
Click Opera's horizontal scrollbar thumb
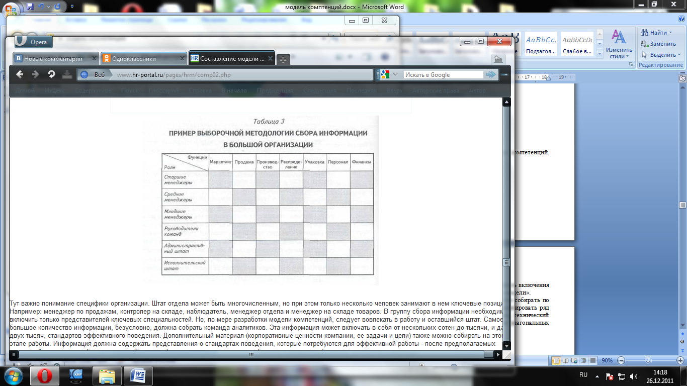click(x=251, y=354)
